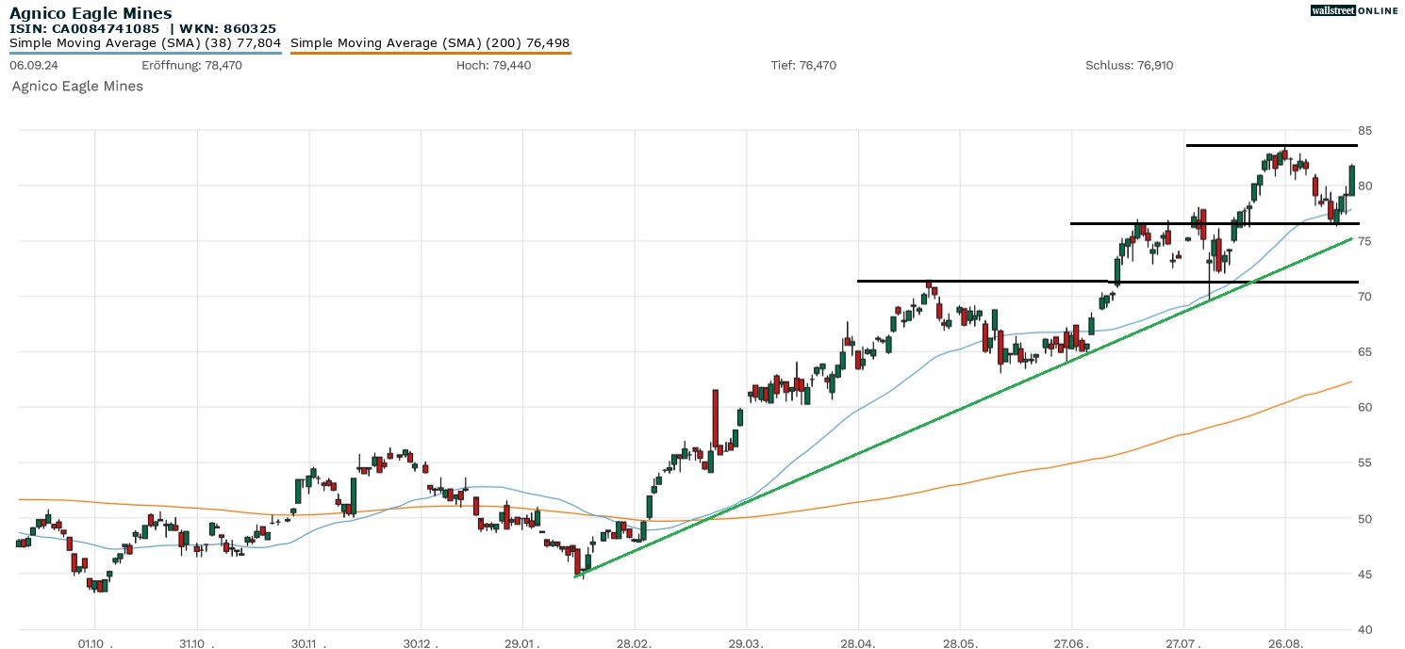1405x649 pixels.
Task: Click the Tief 76,470 value
Action: coord(803,65)
